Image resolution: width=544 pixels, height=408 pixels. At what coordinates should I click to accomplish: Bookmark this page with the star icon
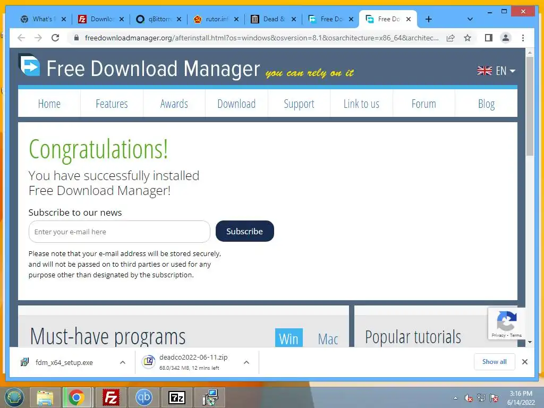(467, 38)
